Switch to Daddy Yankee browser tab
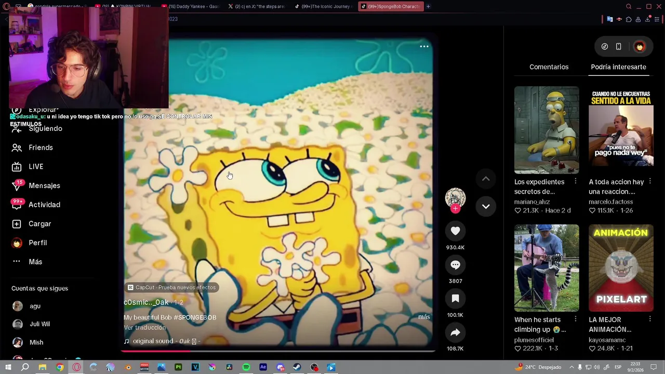The width and height of the screenshot is (665, 374). (191, 6)
